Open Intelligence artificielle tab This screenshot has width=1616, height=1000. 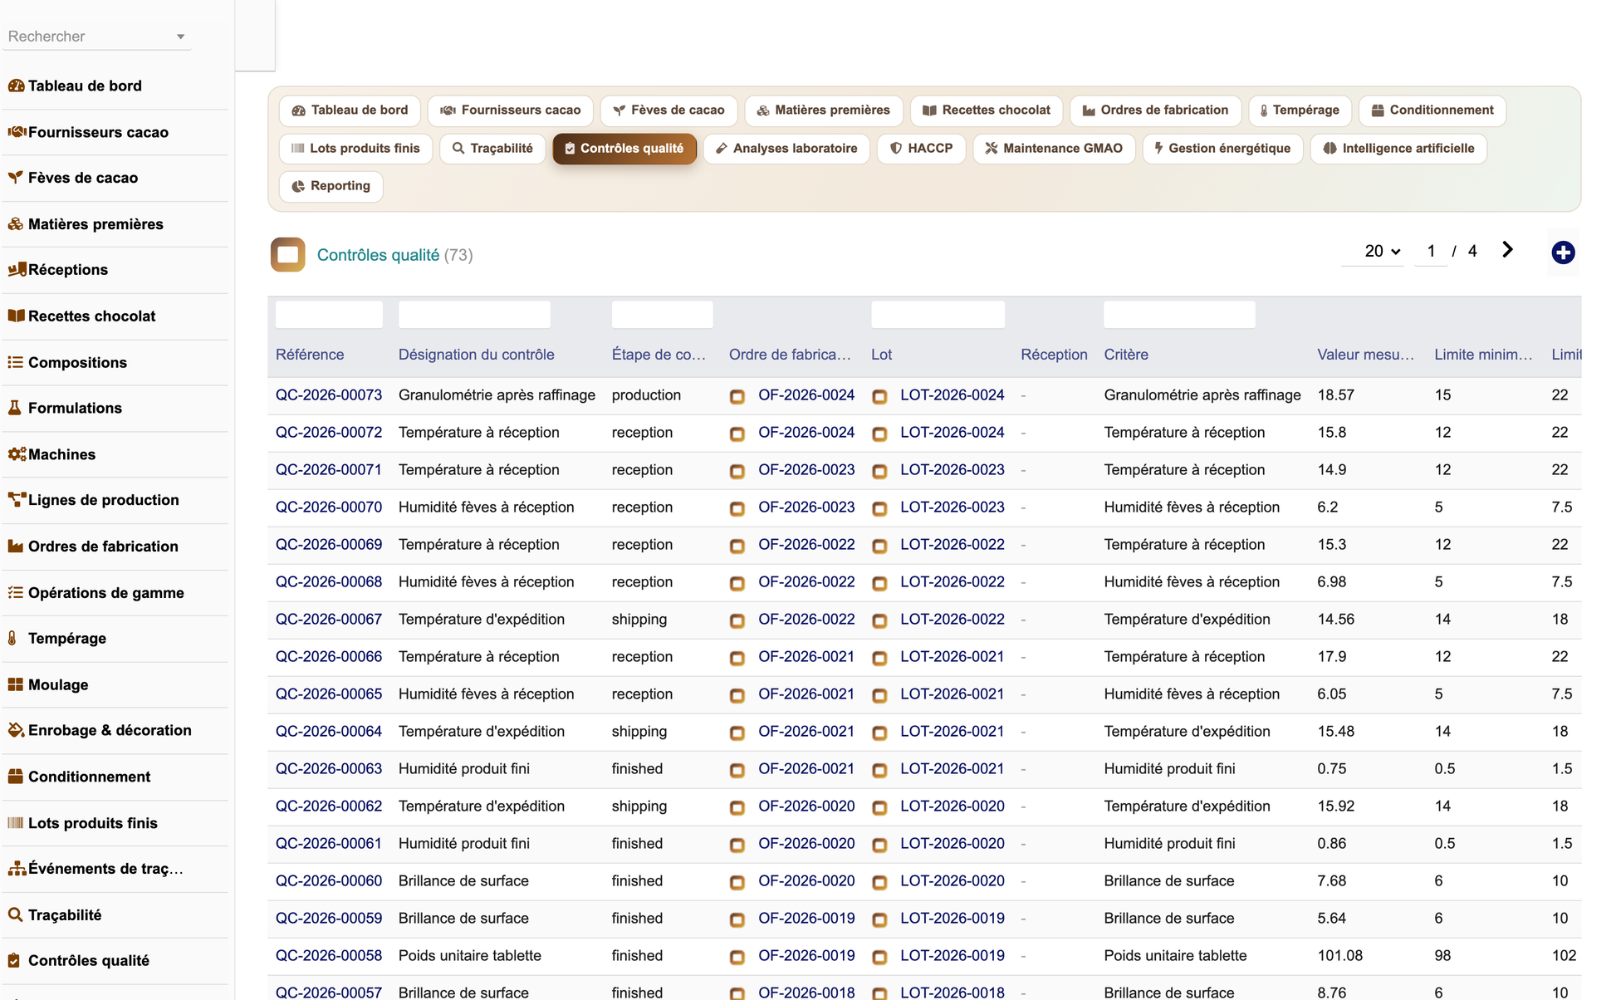pos(1398,149)
